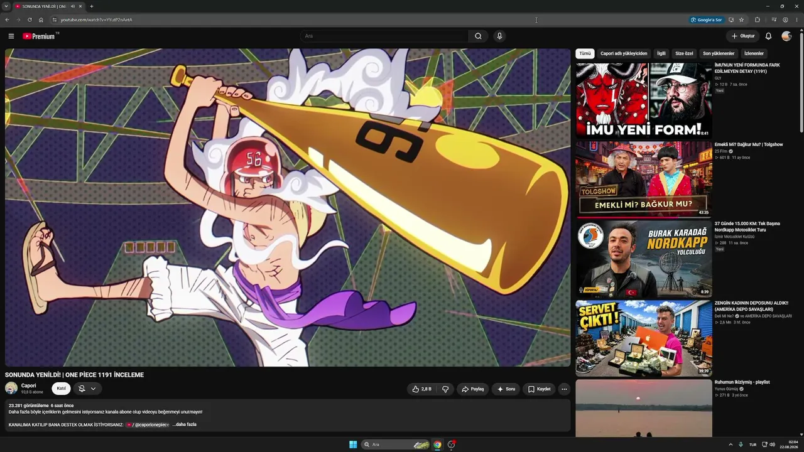Open the @caporionepiece link in description
This screenshot has width=804, height=452.
click(148, 424)
